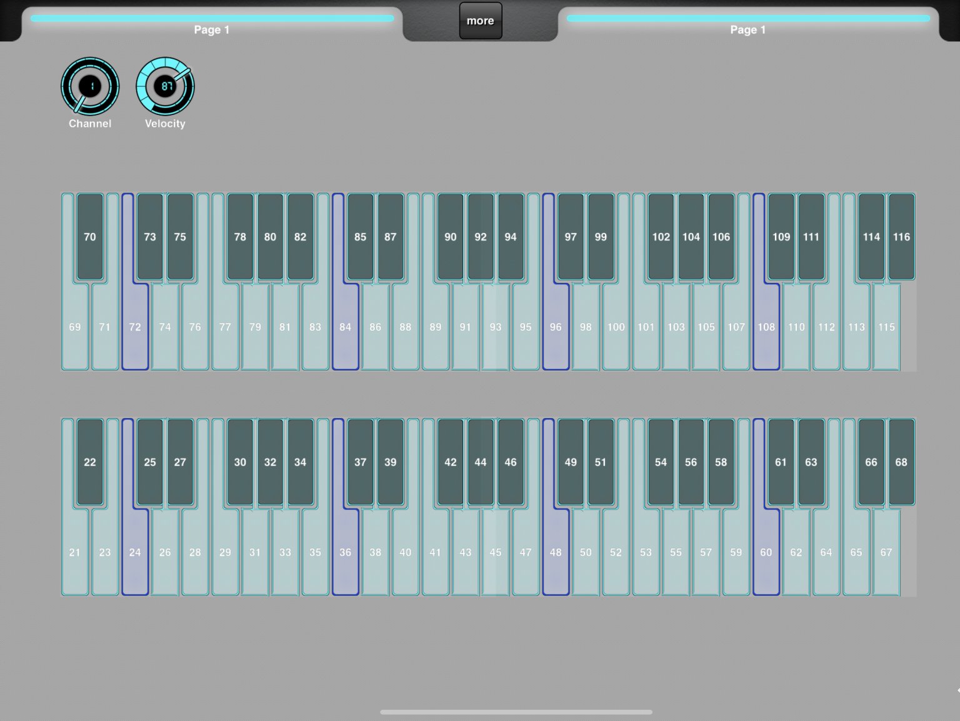The image size is (960, 721).
Task: Tap white key 69
Action: [x=74, y=327]
